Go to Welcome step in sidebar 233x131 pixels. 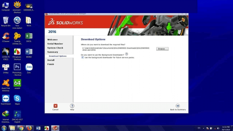point(52,40)
